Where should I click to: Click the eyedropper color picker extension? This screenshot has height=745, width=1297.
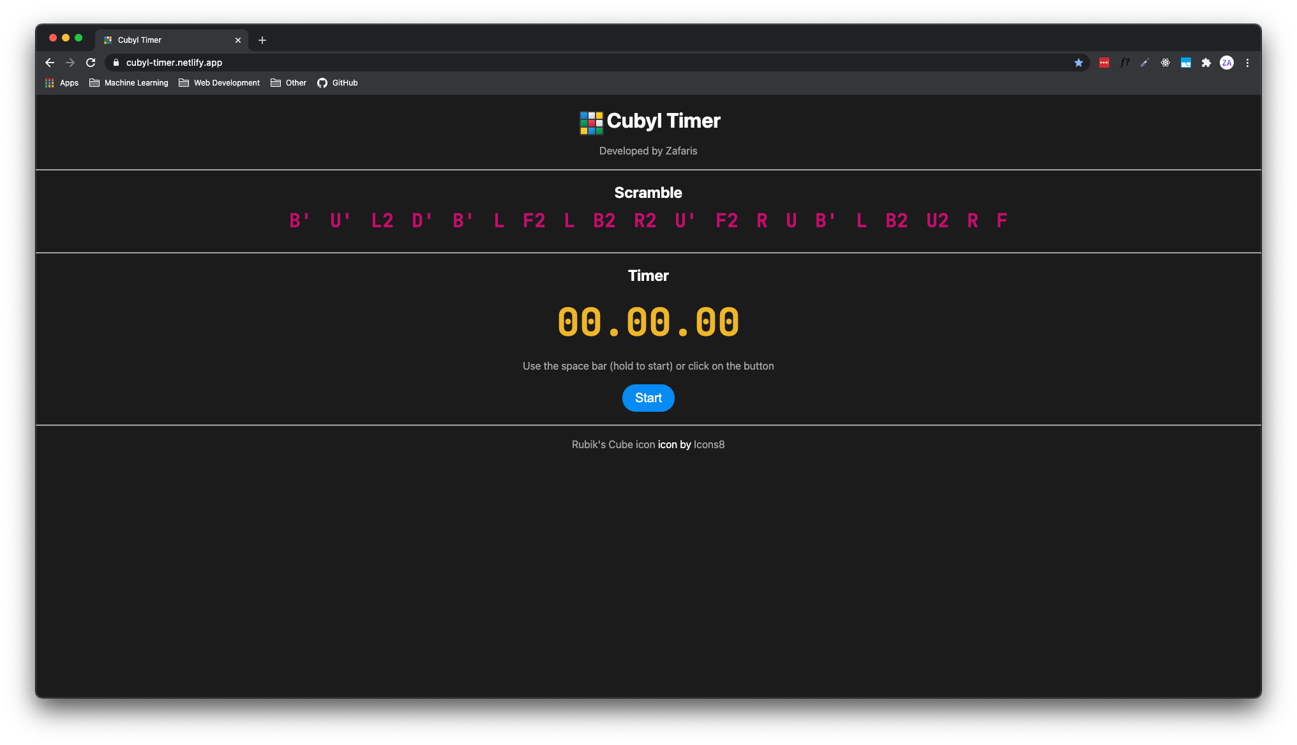pyautogui.click(x=1144, y=63)
